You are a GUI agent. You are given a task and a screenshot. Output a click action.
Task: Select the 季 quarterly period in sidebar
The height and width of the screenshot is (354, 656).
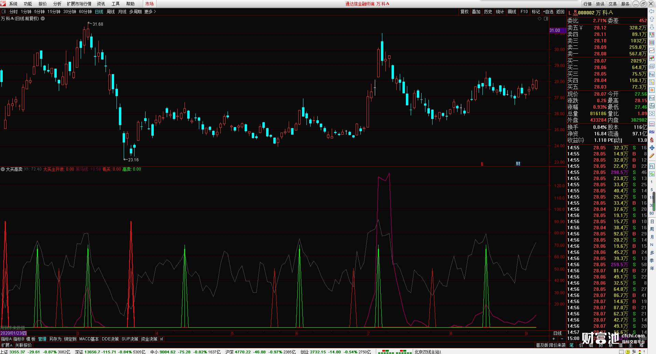click(652, 261)
